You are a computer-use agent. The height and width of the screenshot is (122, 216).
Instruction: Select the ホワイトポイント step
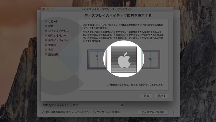[x=57, y=40]
